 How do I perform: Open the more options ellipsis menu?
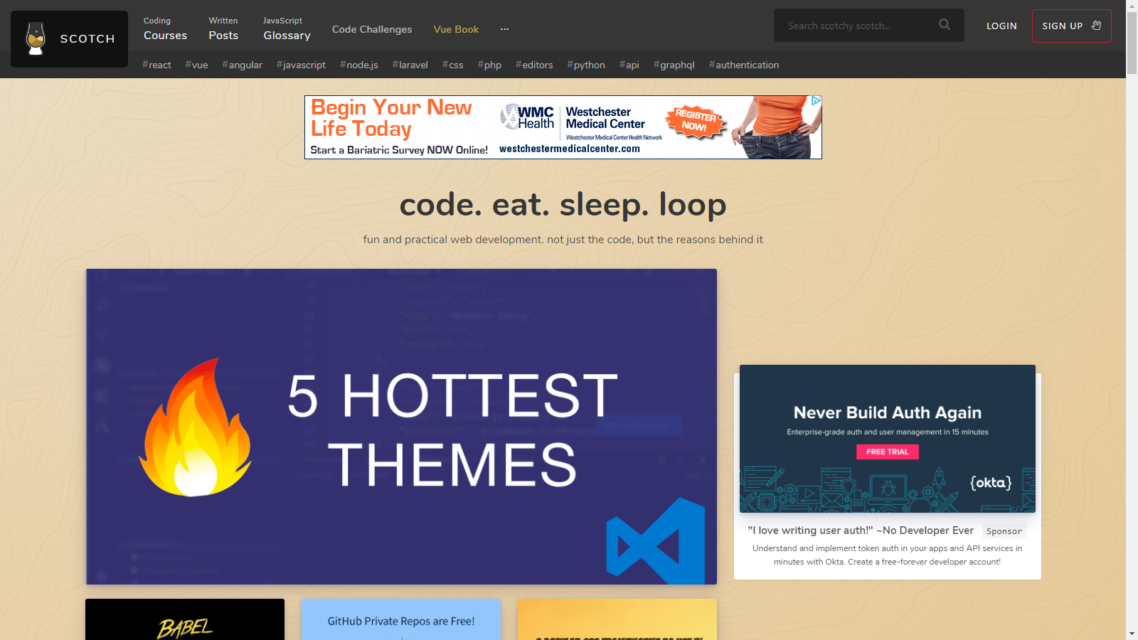point(504,29)
